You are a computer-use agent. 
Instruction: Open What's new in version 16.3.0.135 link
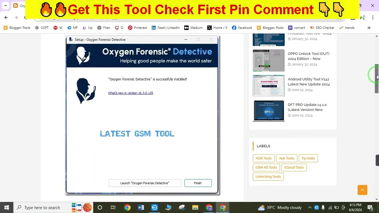pos(130,93)
